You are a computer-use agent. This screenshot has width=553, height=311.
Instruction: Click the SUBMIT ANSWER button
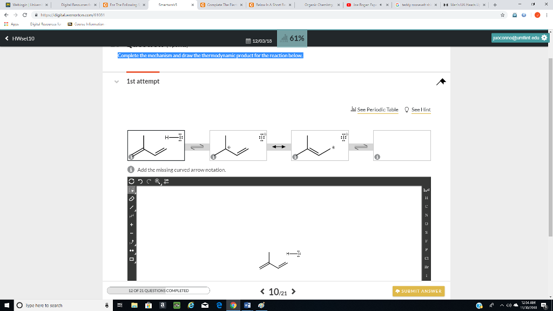(419, 290)
